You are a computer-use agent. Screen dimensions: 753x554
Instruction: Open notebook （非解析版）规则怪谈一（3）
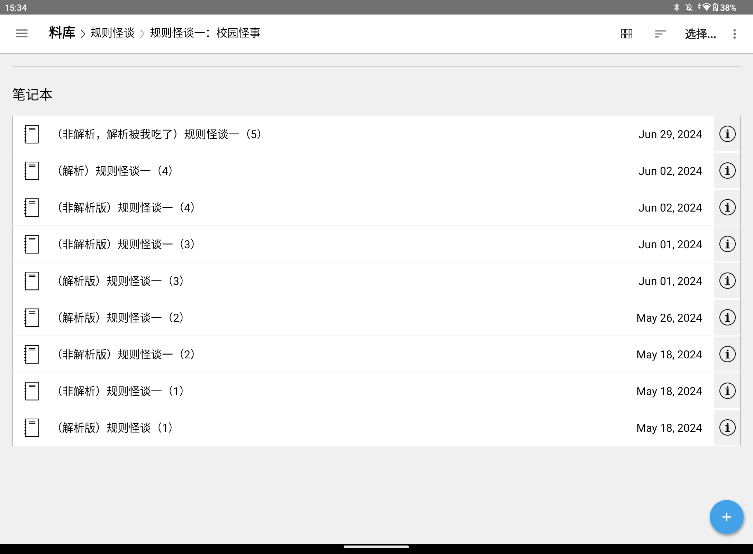point(363,244)
